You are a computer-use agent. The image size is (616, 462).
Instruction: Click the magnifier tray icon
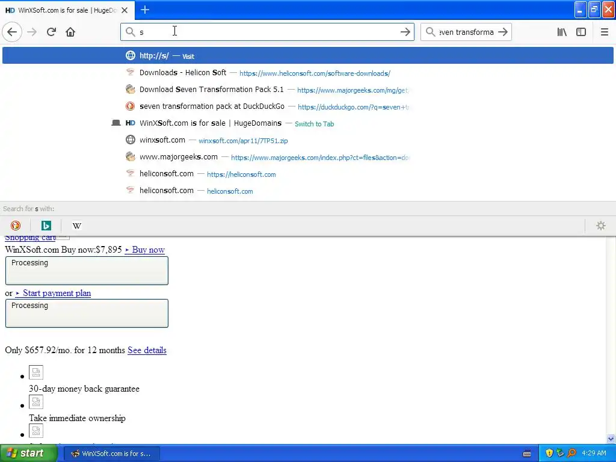click(571, 453)
